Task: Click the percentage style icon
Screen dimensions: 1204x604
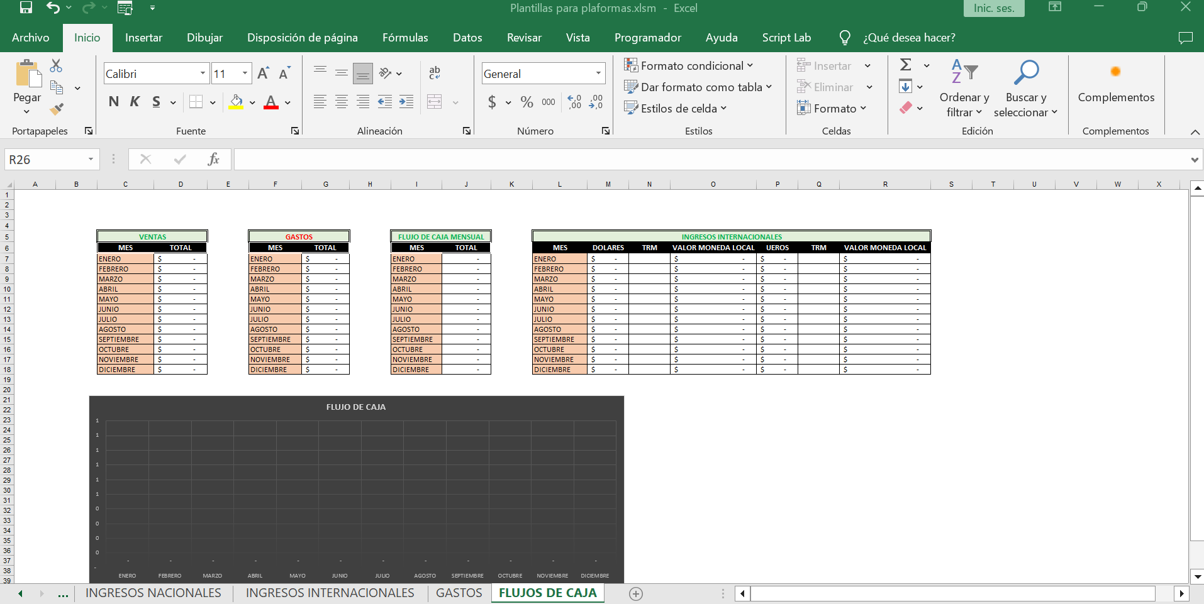Action: click(527, 102)
